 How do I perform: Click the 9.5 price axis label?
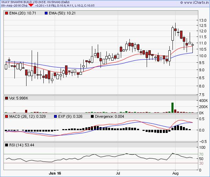pos(202,63)
